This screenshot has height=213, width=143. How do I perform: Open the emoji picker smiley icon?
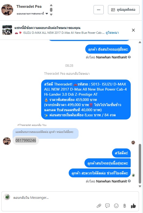116,206
